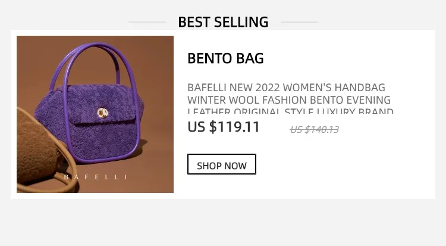Click the crossed-out US $140.13 original price
Screen dimensions: 446x246
click(x=315, y=130)
